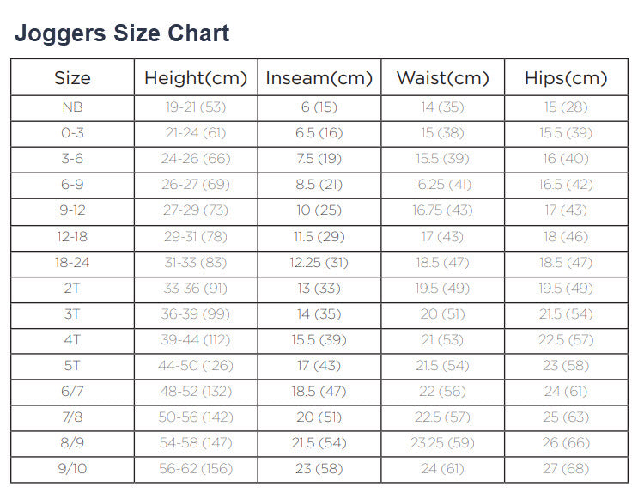Select the Height(cm) column header
The image size is (638, 493).
click(196, 78)
